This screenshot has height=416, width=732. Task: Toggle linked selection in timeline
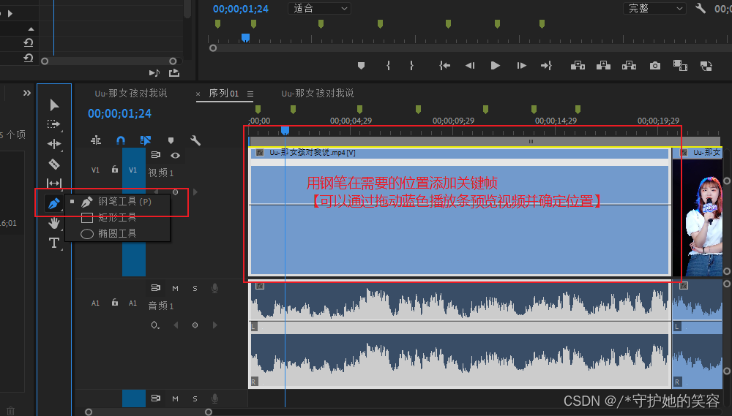pyautogui.click(x=145, y=140)
